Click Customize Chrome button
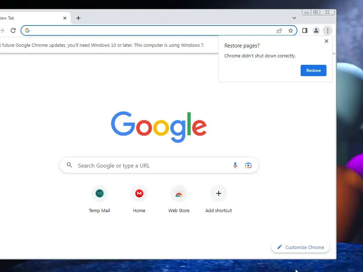Viewport: 363px width, 272px height. (300, 247)
